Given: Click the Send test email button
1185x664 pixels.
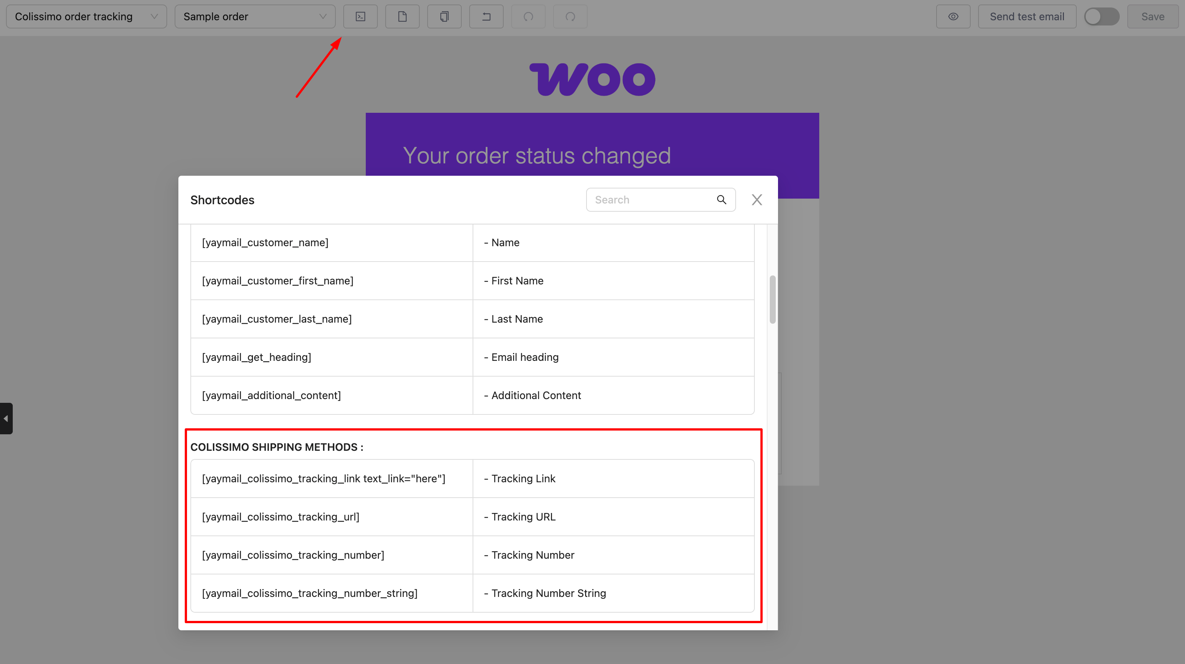Looking at the screenshot, I should [x=1026, y=16].
